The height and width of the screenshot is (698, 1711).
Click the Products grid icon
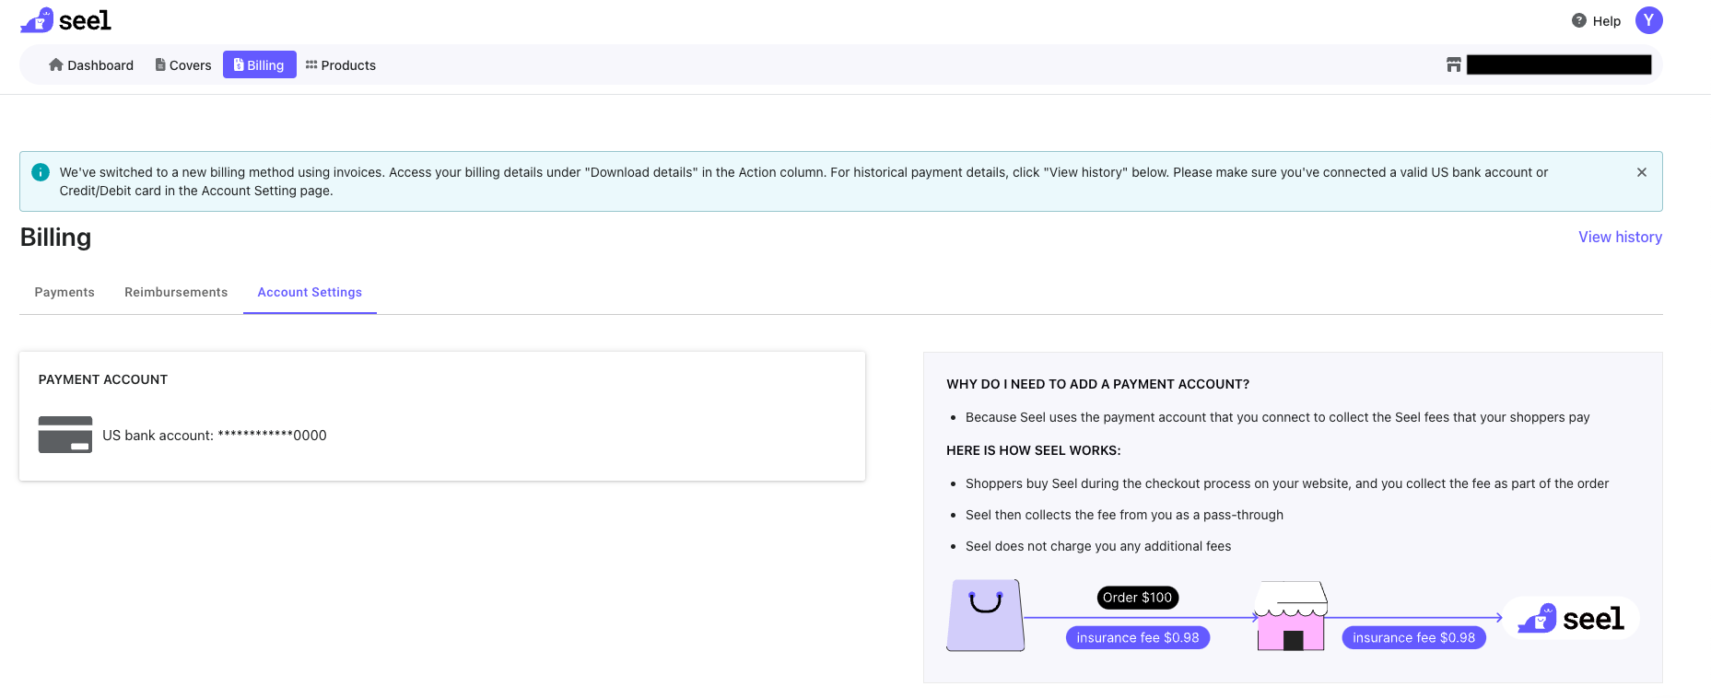311,64
